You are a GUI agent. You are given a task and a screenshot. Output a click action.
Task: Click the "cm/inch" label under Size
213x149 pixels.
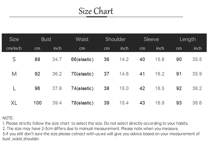click(14, 48)
